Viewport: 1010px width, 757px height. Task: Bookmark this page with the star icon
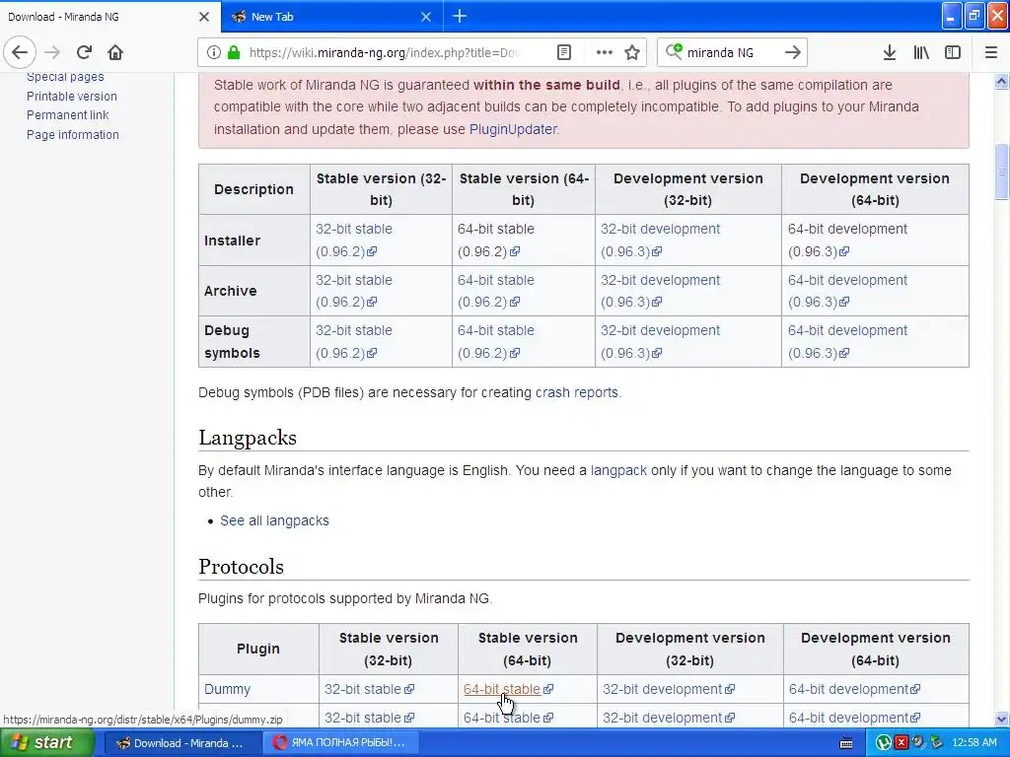[x=632, y=53]
